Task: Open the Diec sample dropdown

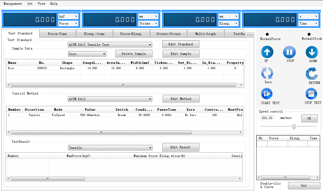Action: click(87, 53)
